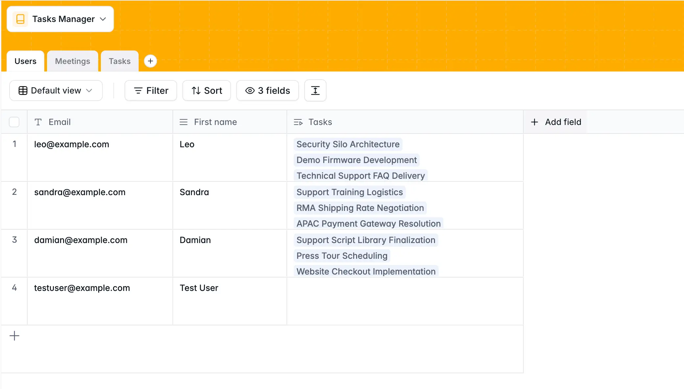Screen dimensions: 684x389
Task: Switch to the Tasks tab
Action: tap(119, 61)
